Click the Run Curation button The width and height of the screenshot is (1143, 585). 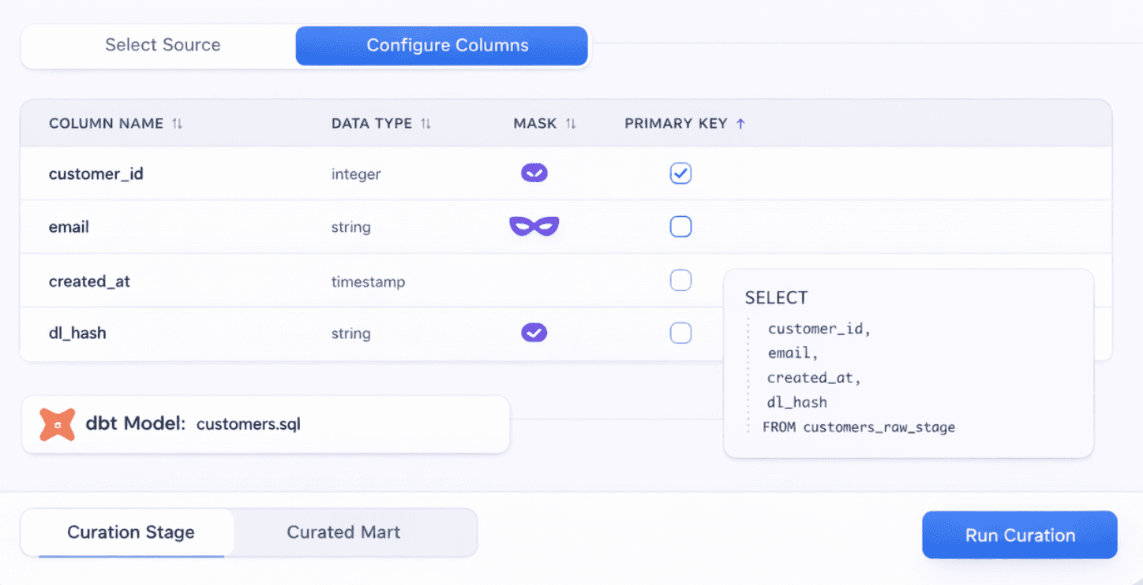[x=1019, y=535]
